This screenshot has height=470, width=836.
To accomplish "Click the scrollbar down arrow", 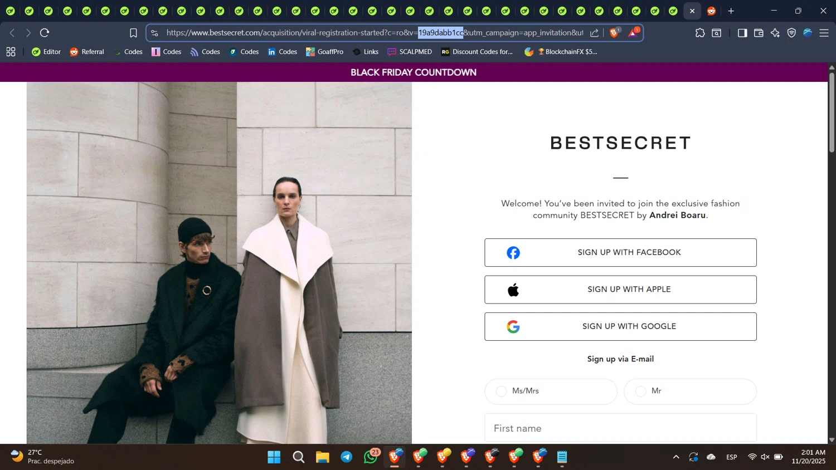I will 832,440.
